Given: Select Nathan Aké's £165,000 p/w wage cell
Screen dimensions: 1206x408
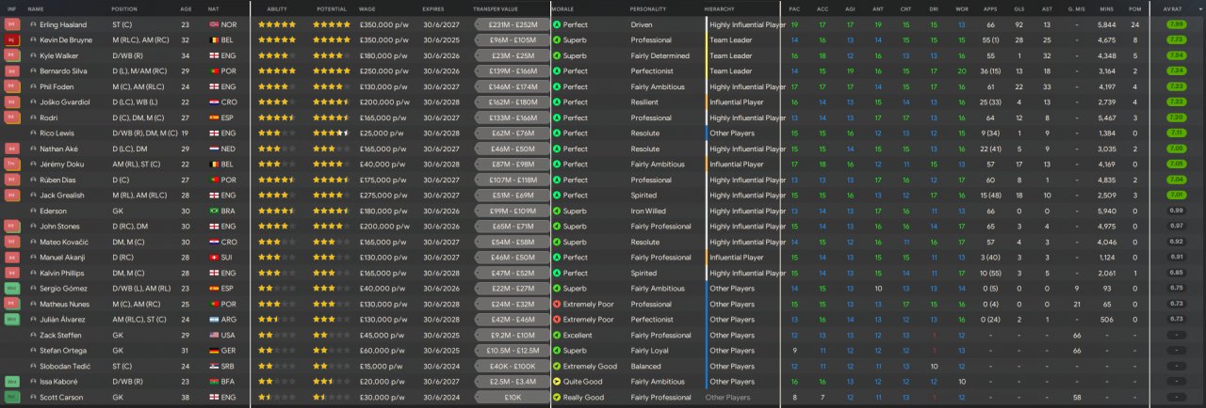Looking at the screenshot, I should pos(381,149).
